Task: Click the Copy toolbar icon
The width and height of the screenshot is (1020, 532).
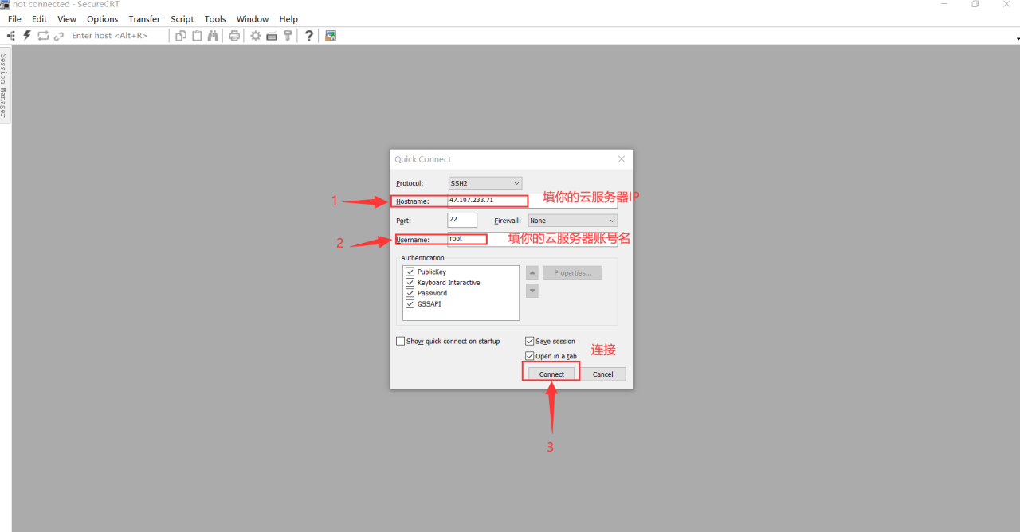Action: [x=181, y=36]
